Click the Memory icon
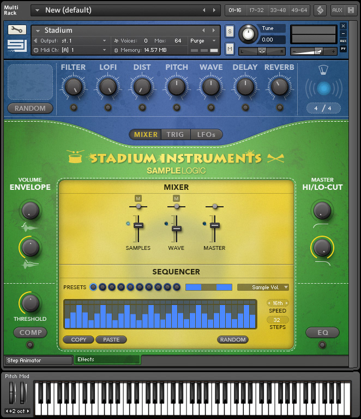The width and height of the screenshot is (361, 419). [x=116, y=50]
